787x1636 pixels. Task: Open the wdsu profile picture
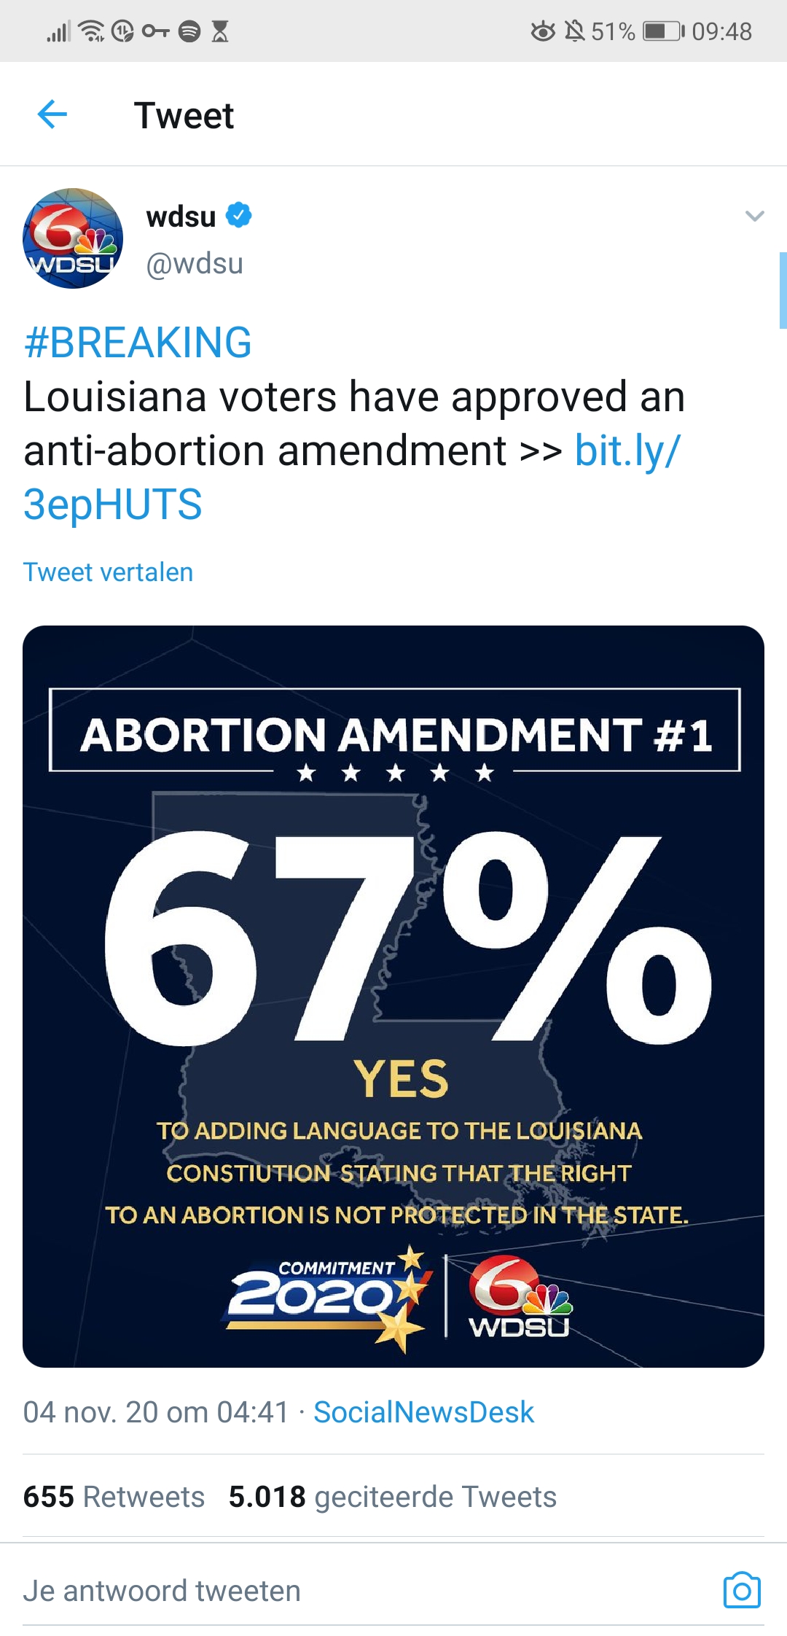point(73,238)
